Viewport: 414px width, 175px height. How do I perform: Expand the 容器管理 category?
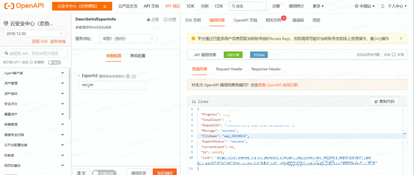62,125
